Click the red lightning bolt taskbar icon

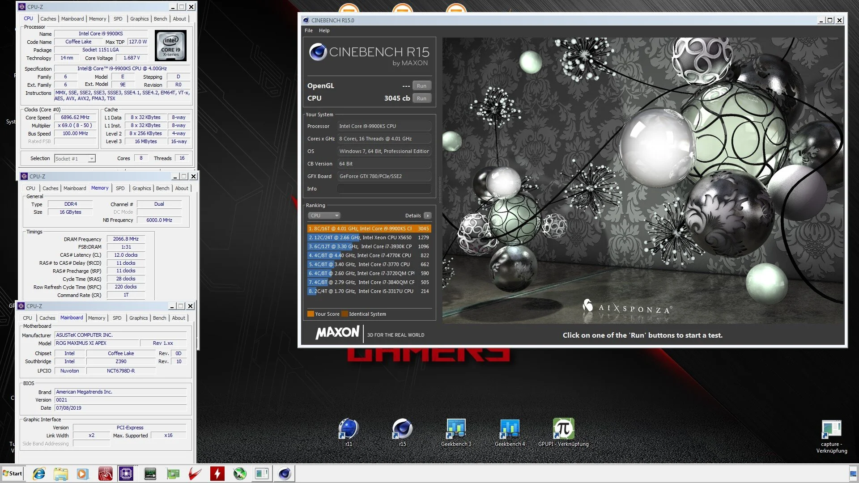coord(217,474)
